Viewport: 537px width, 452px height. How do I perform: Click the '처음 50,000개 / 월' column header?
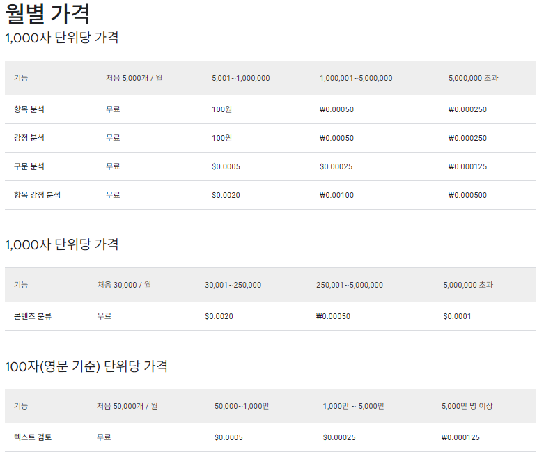[x=127, y=406]
